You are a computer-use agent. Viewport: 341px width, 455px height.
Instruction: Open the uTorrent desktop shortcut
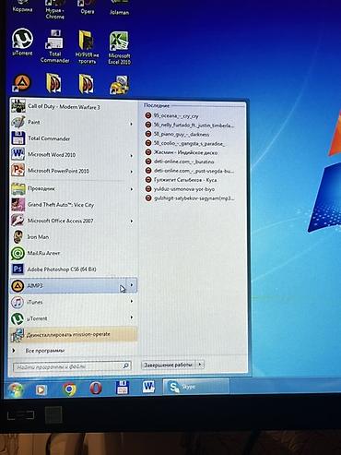pos(22,42)
